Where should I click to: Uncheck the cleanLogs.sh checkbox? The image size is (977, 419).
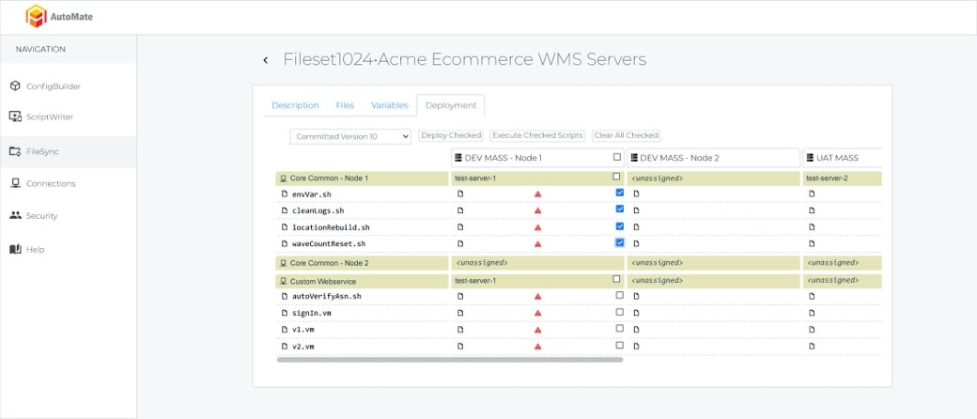pyautogui.click(x=619, y=209)
